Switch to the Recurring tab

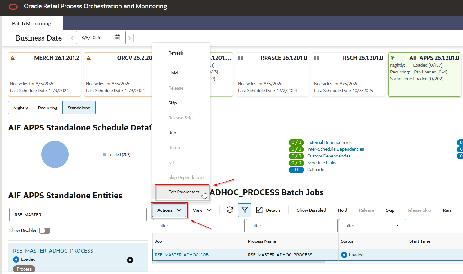point(48,108)
